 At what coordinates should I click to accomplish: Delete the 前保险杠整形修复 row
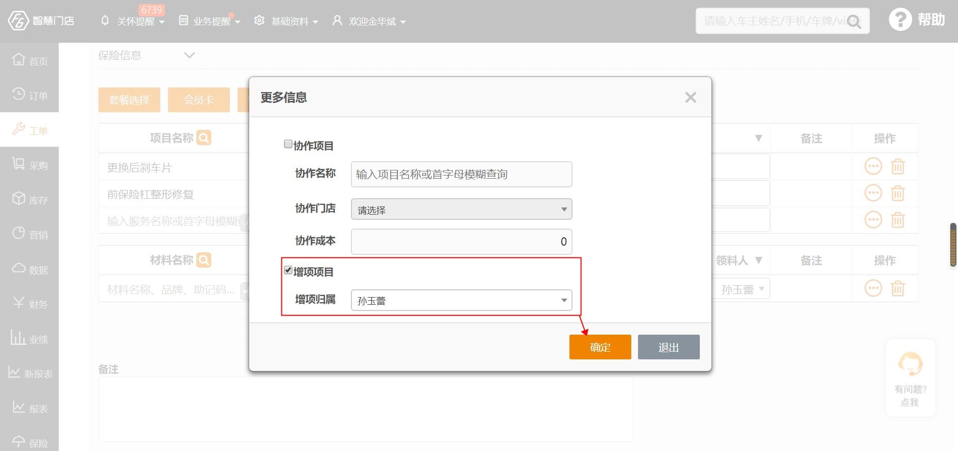[898, 193]
